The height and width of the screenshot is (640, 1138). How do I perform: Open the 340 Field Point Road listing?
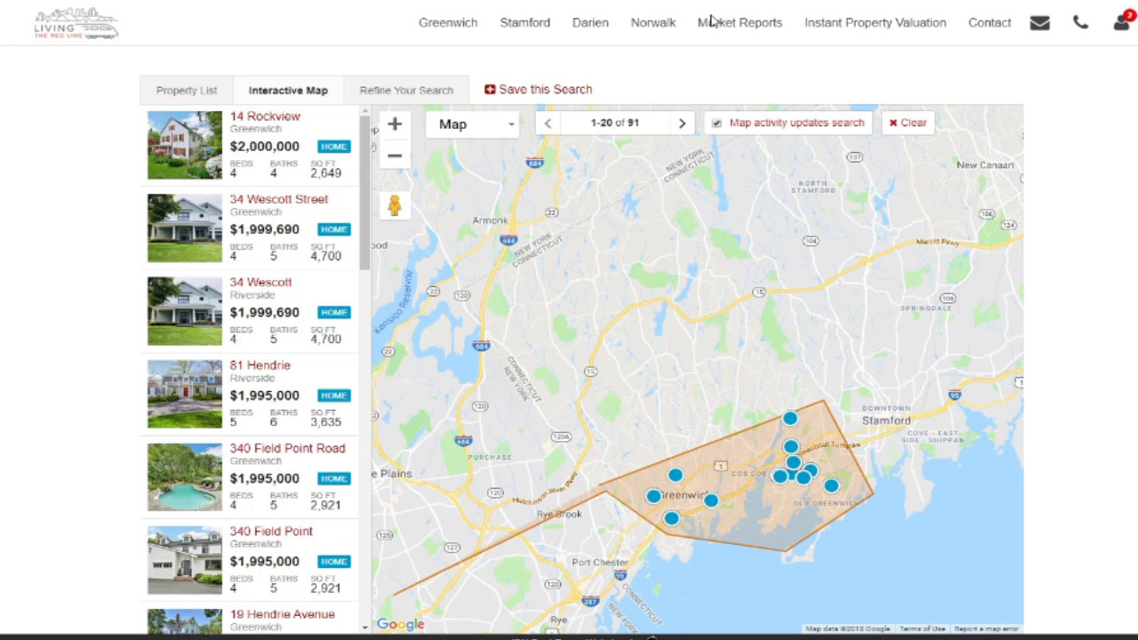pyautogui.click(x=287, y=448)
